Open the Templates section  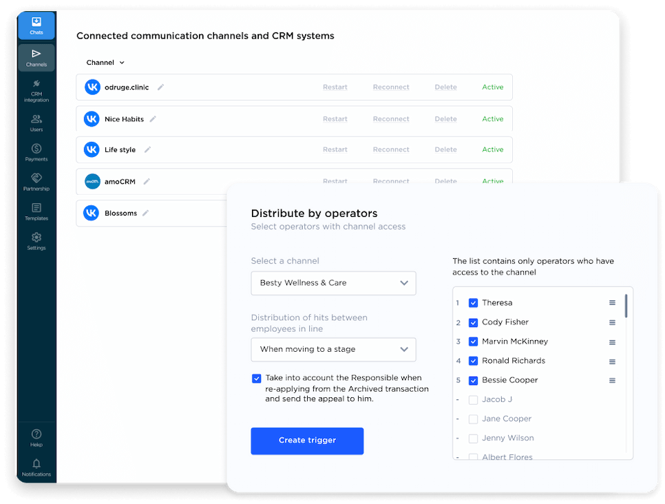[36, 212]
